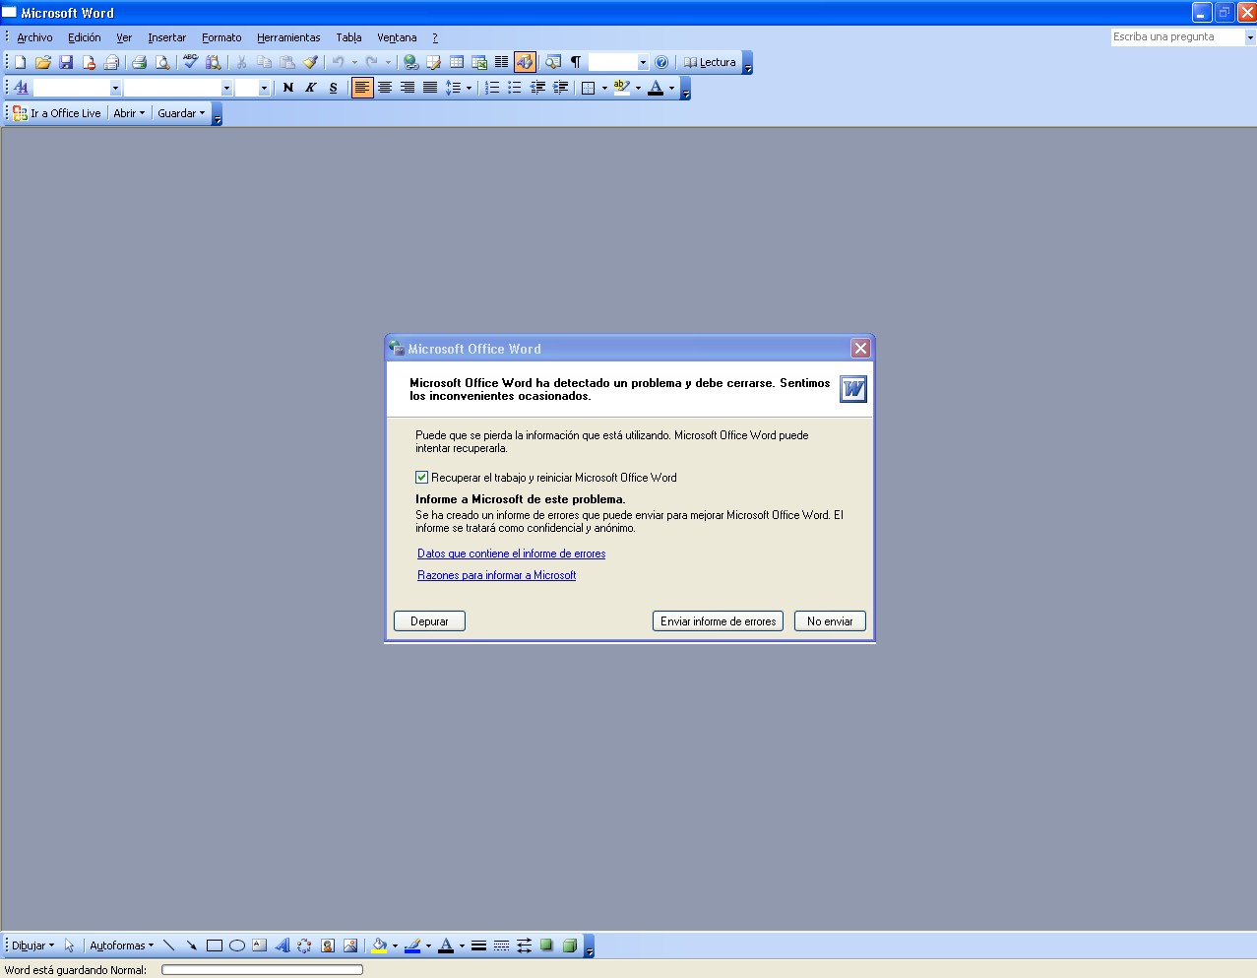The height and width of the screenshot is (978, 1257).
Task: Toggle Show/Hide paragraph marks icon
Action: pos(576,62)
